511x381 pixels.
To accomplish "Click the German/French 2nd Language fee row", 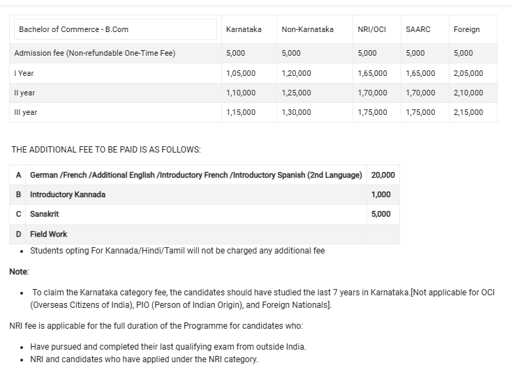I will click(196, 175).
